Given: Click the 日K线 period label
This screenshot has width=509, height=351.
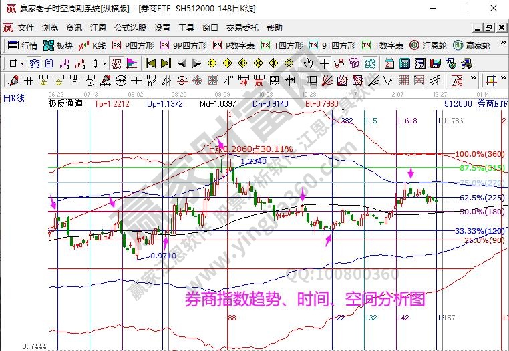Looking at the screenshot, I should tap(13, 98).
